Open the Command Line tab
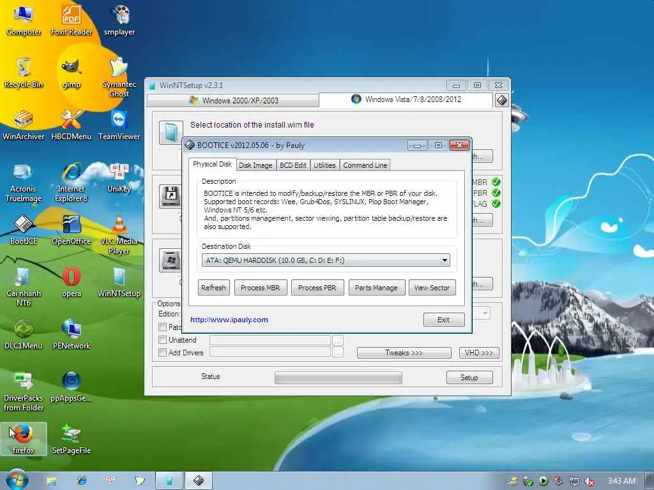This screenshot has width=654, height=490. [x=365, y=165]
